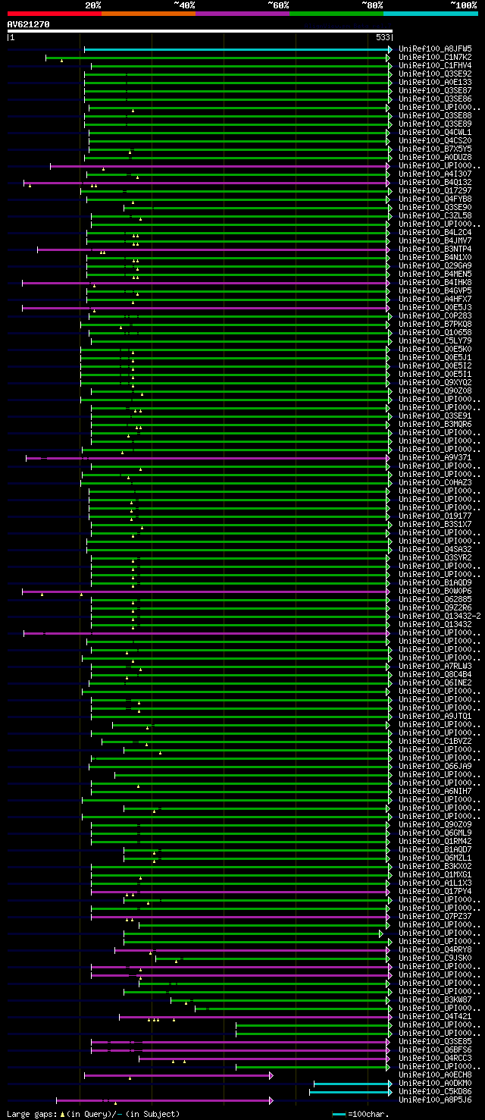Click the cyan ~100% identity legend segment
The width and height of the screenshot is (485, 1120).
[430, 13]
